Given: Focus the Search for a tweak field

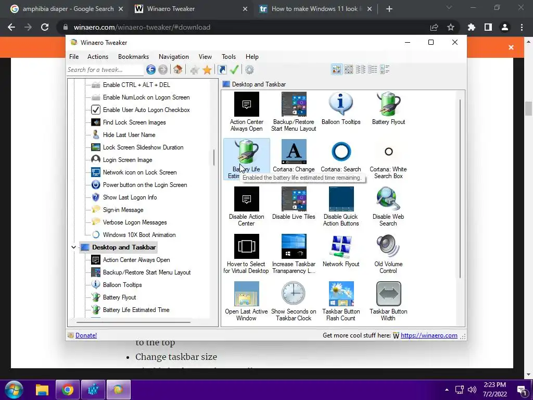Looking at the screenshot, I should tap(105, 70).
